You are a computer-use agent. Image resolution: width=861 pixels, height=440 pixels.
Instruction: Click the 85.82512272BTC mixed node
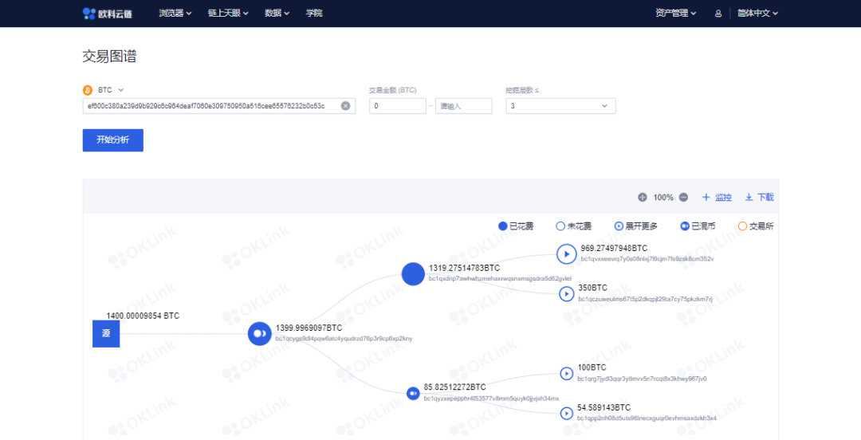pos(413,393)
